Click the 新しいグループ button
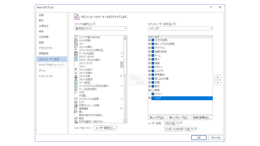 (178, 117)
